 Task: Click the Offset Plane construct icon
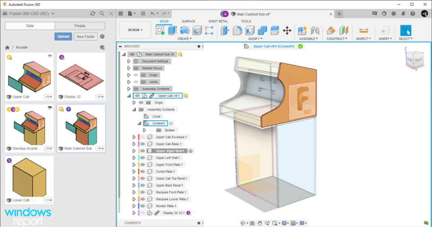pos(331,30)
